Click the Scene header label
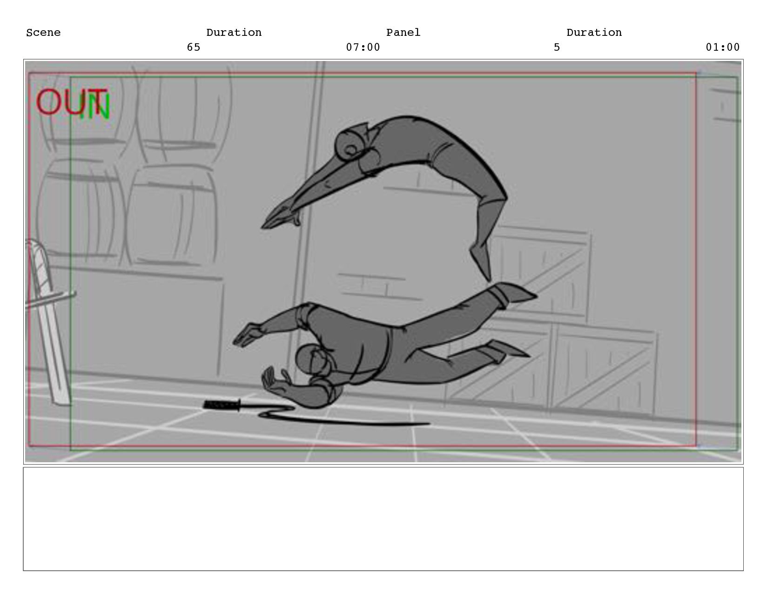Screen dimensions: 767x594 43,33
